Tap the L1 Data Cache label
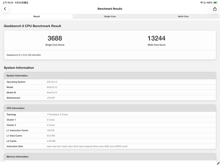 (14, 136)
